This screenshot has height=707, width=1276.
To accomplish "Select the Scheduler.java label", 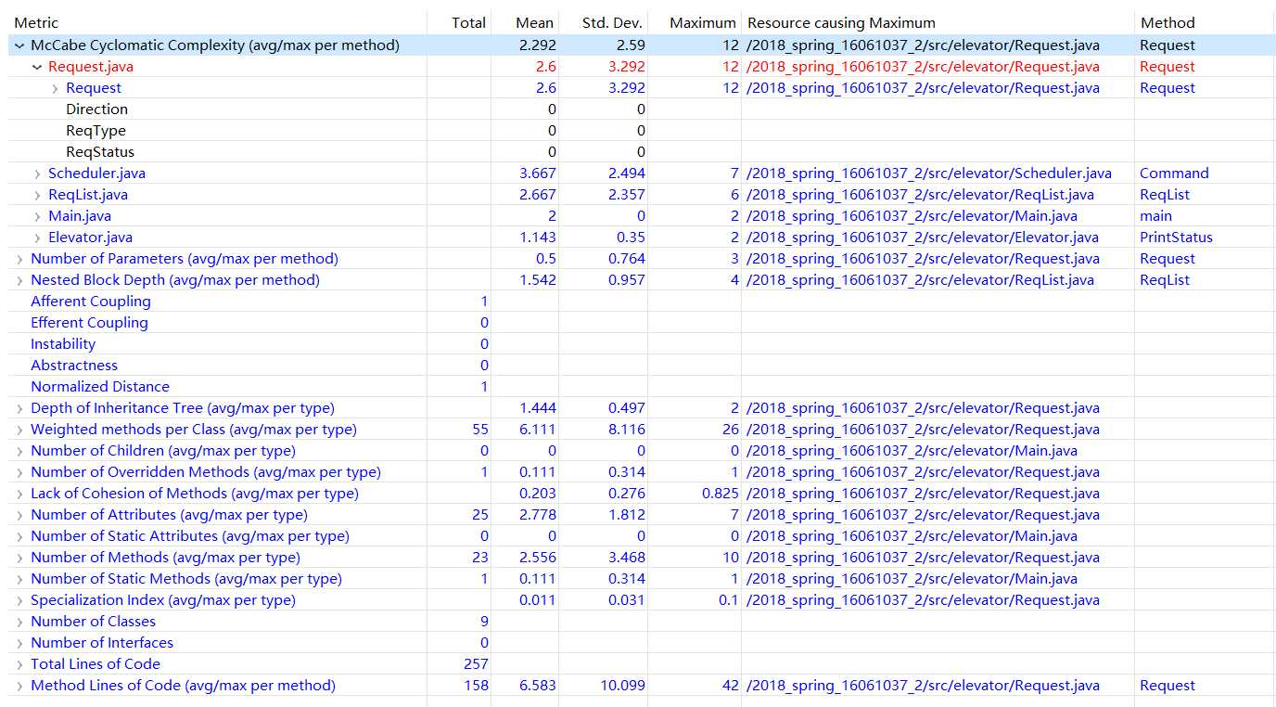I will point(96,174).
